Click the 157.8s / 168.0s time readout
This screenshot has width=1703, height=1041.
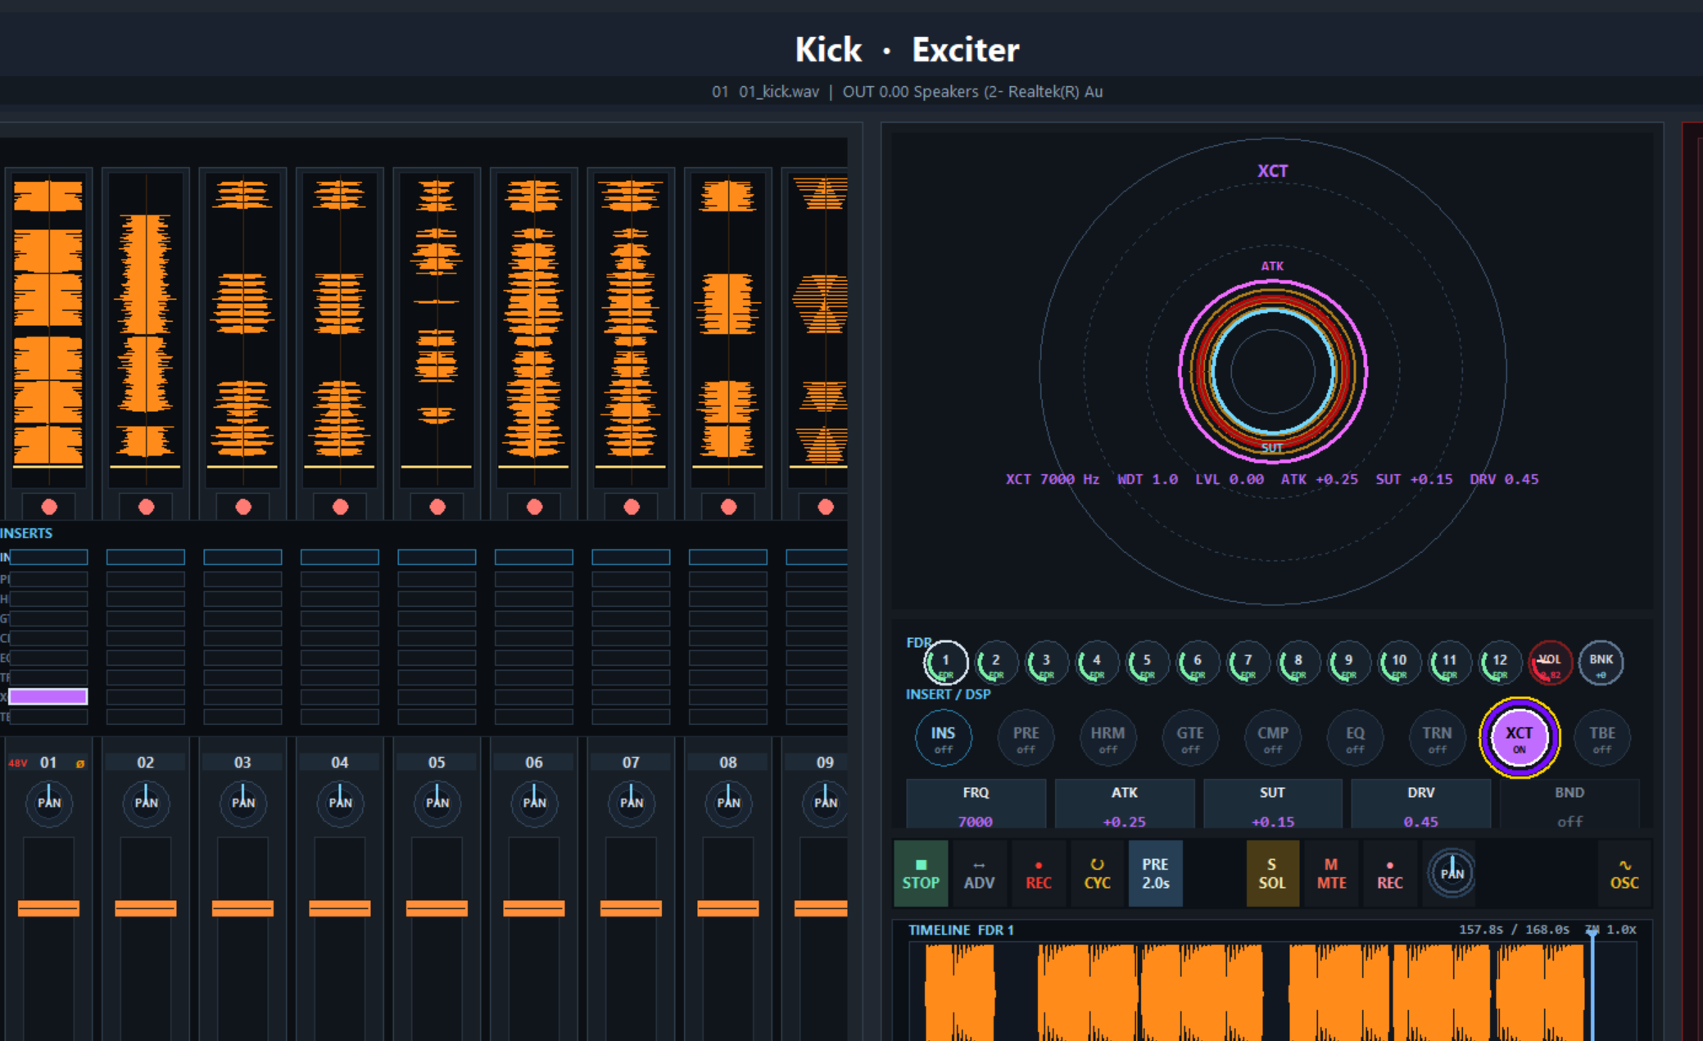click(x=1514, y=930)
